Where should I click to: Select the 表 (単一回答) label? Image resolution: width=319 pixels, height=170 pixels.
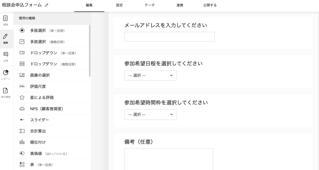click(x=41, y=165)
